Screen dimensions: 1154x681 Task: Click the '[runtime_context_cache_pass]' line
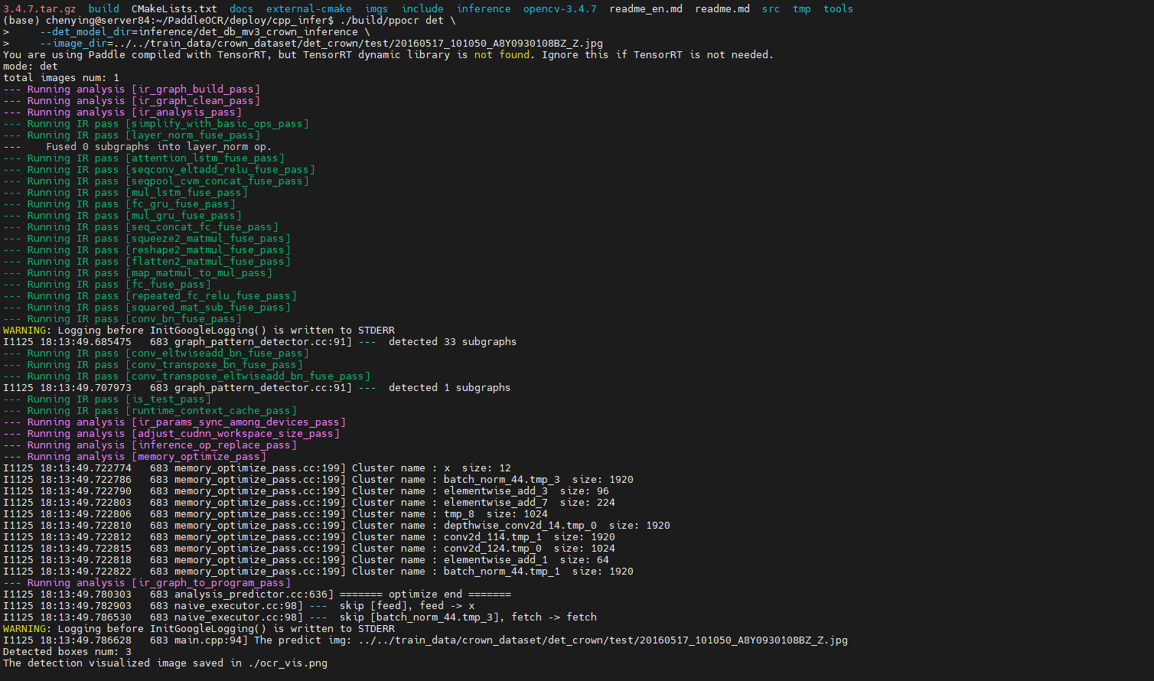150,410
